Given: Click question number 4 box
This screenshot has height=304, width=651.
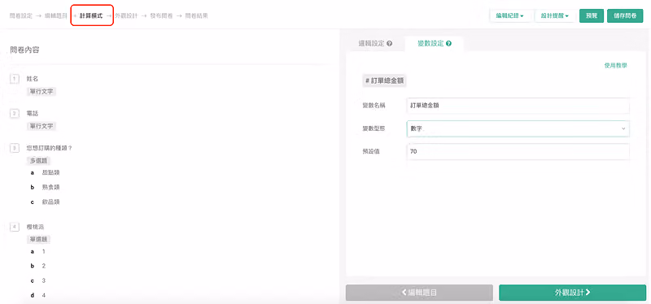Looking at the screenshot, I should tap(14, 227).
